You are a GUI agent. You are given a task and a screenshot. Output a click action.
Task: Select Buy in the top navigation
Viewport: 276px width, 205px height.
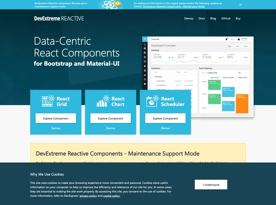click(238, 18)
